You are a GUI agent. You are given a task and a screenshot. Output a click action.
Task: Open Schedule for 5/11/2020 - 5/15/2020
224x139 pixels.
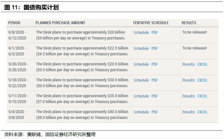pyautogui.click(x=141, y=96)
